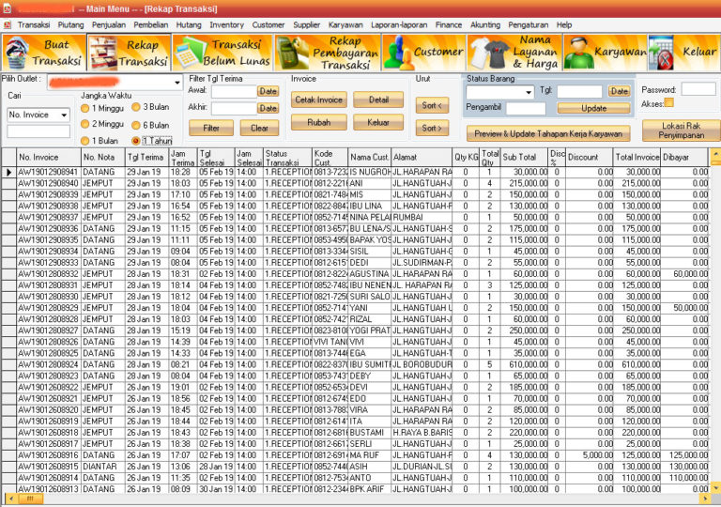Click the vertical scrollbar down arrow

[715, 488]
